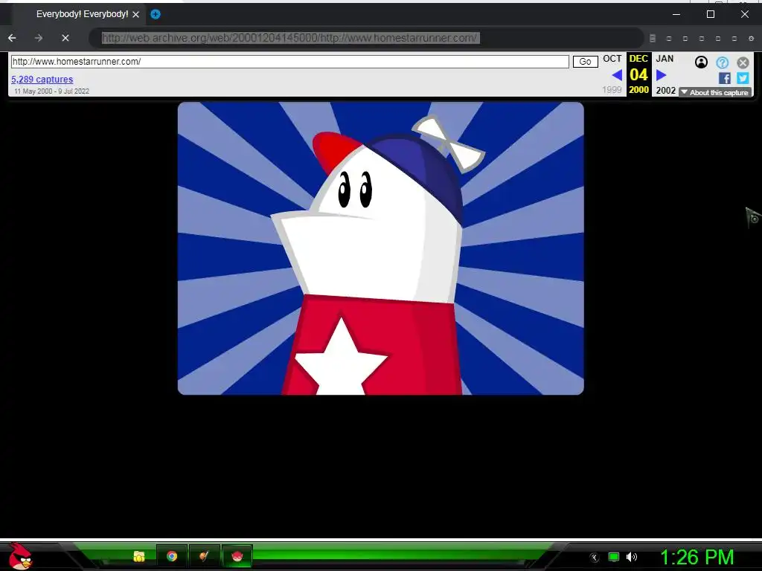Click the highlighted DEC 04 2000 capture date
This screenshot has width=762, height=571.
click(x=638, y=74)
